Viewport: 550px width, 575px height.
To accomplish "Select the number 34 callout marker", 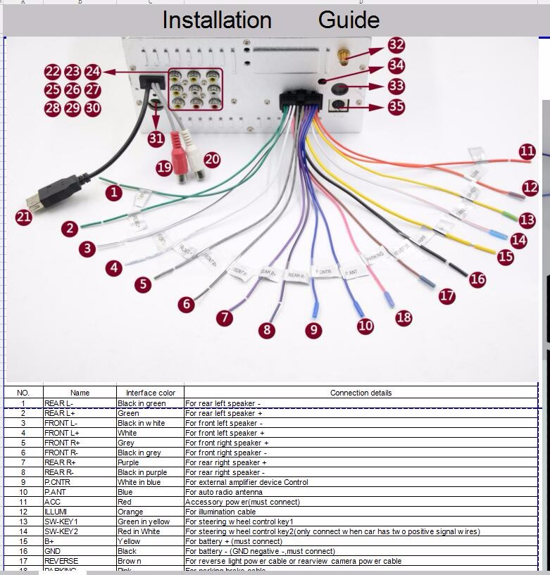I will (396, 66).
